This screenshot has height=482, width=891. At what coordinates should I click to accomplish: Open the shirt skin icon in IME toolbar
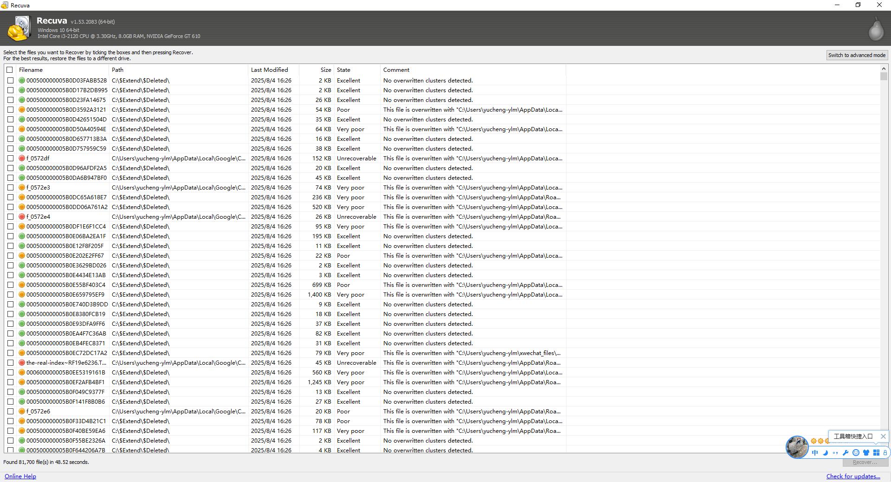tap(866, 453)
